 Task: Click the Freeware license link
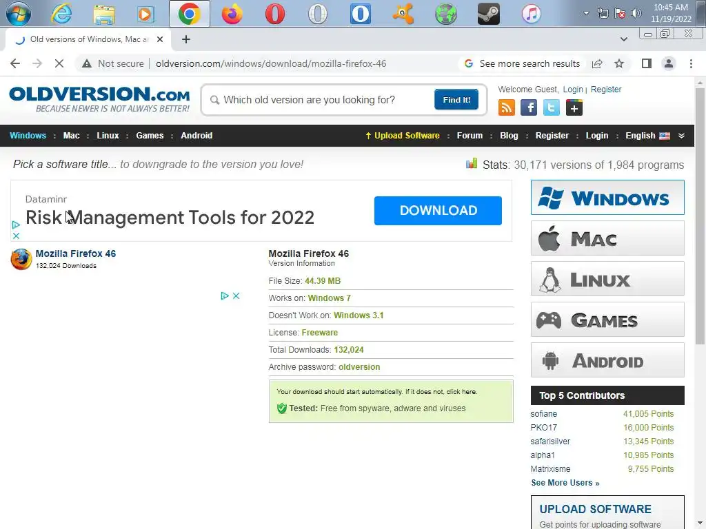pyautogui.click(x=320, y=333)
